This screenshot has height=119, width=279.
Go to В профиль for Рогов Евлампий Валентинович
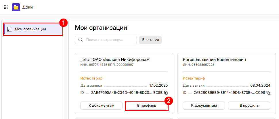click(x=249, y=106)
